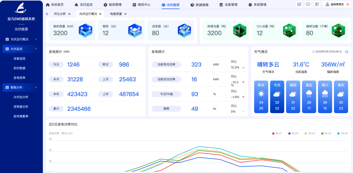
Task: Open 设备监控 in the sidebar
Action: coord(19,59)
